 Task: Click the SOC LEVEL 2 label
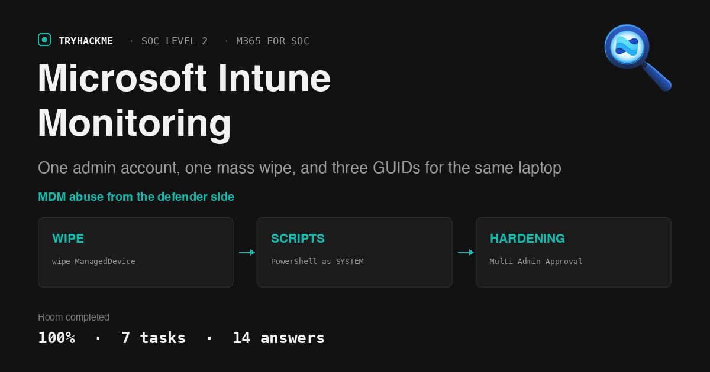click(x=175, y=41)
